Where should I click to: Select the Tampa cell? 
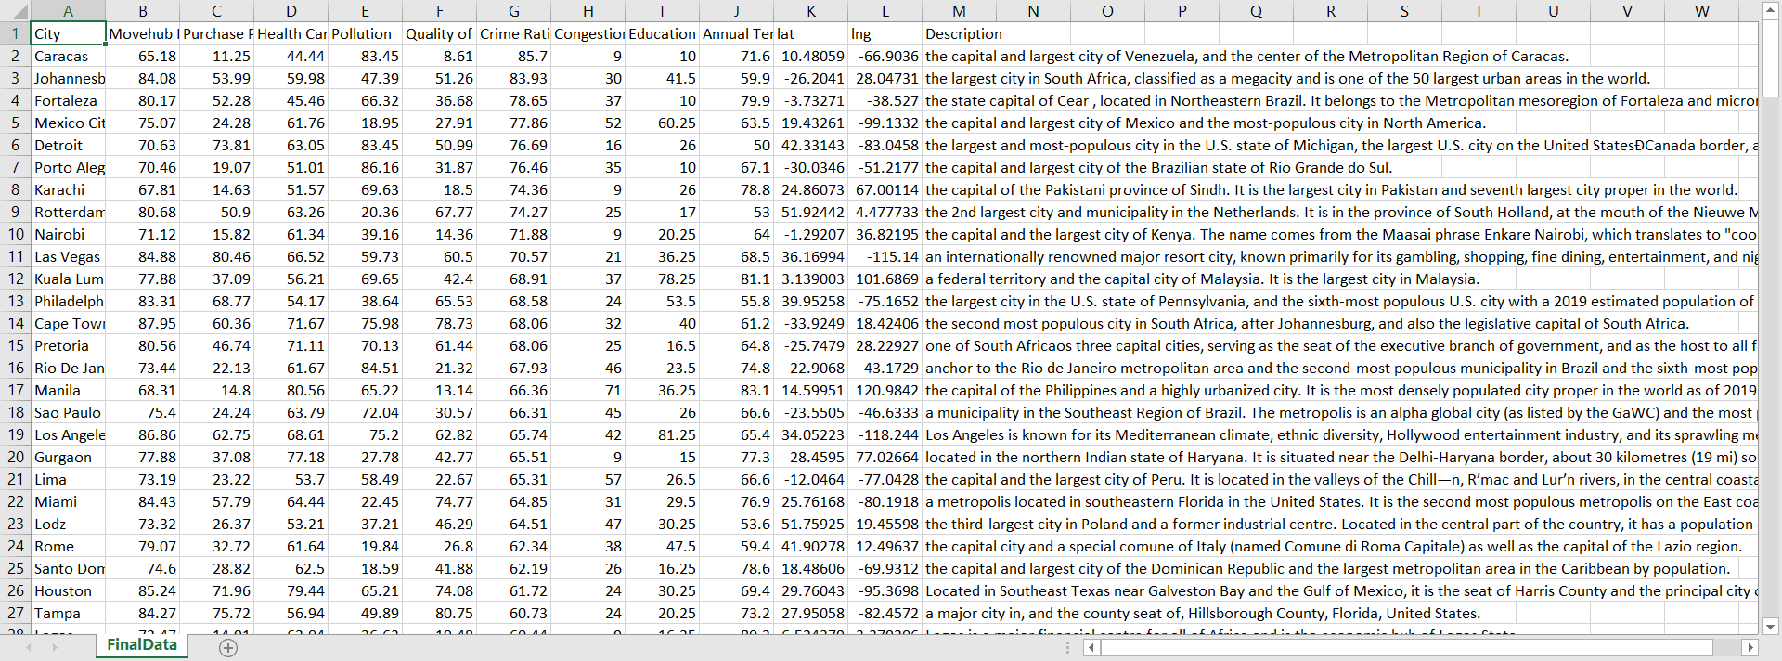tap(69, 613)
